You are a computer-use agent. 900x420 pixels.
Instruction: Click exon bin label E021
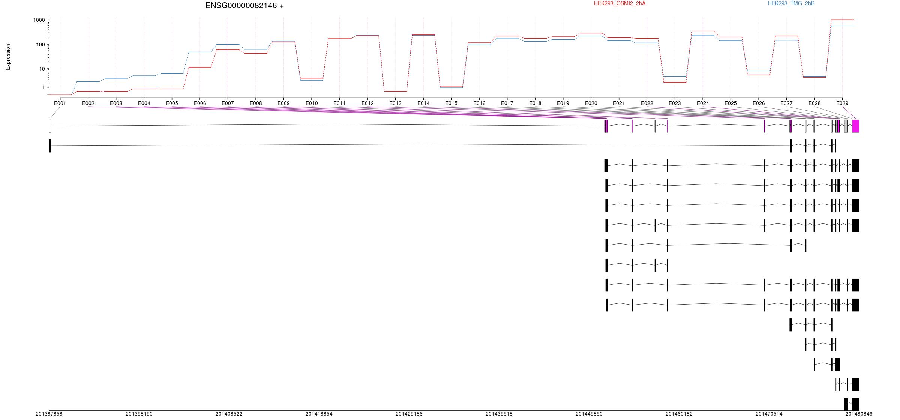(619, 103)
